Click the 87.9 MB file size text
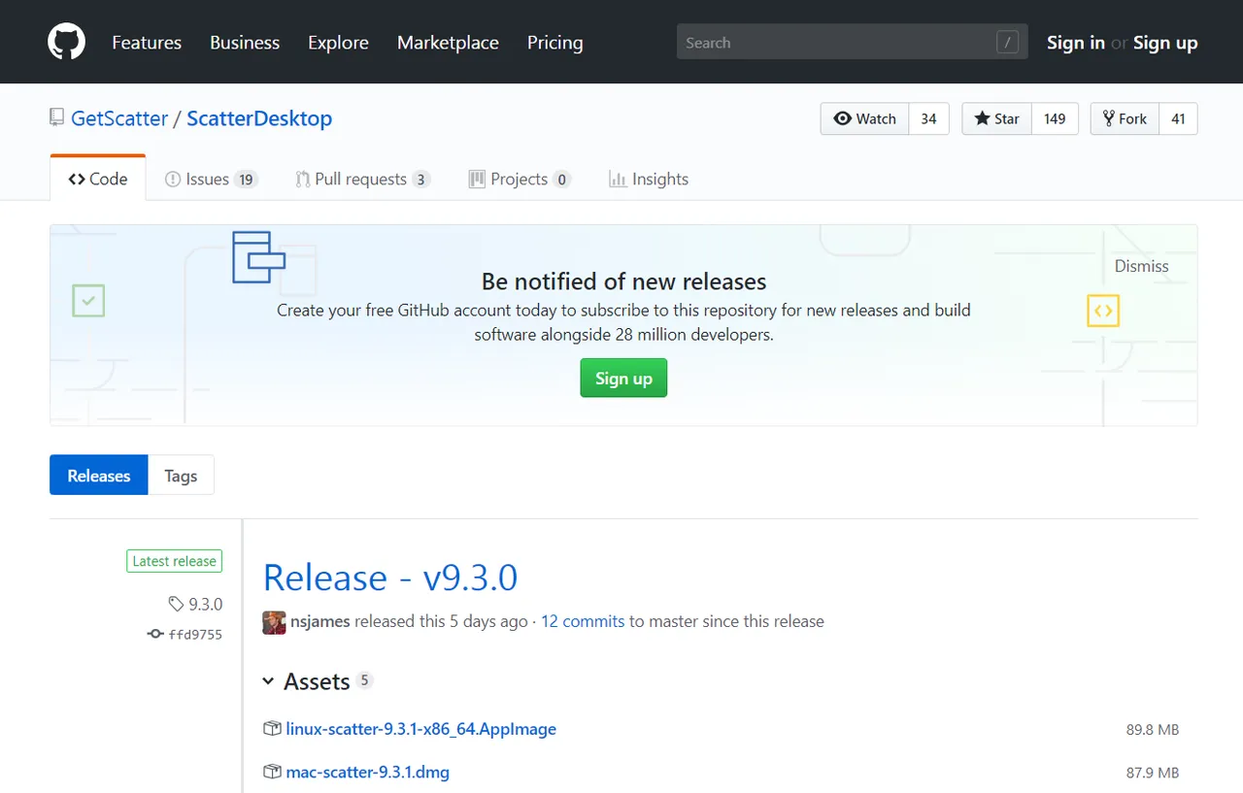The height and width of the screenshot is (793, 1243). click(x=1153, y=774)
